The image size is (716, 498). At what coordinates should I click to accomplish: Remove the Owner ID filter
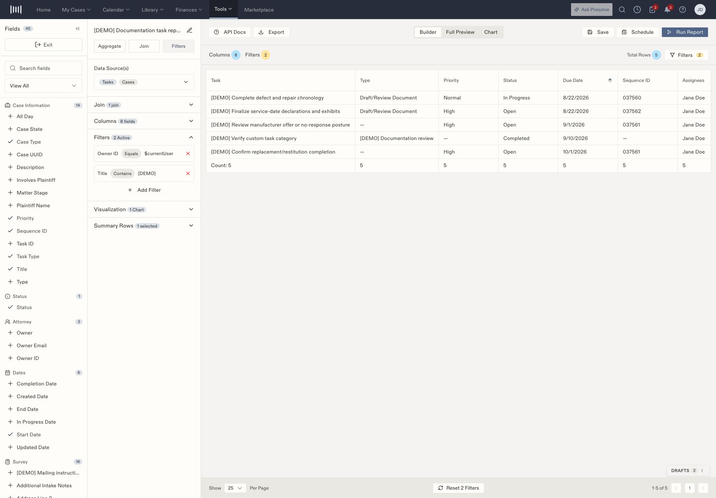(188, 154)
